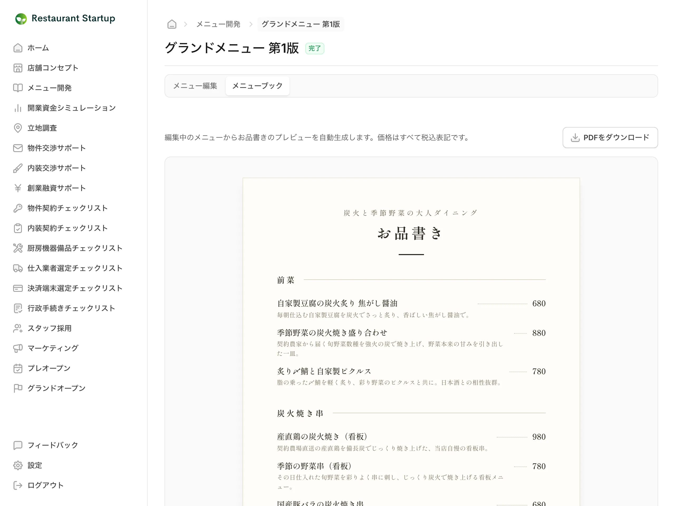Click the 880 price of 季節野菜盛り合わせ
Screen dimensions: 675x506
539,333
